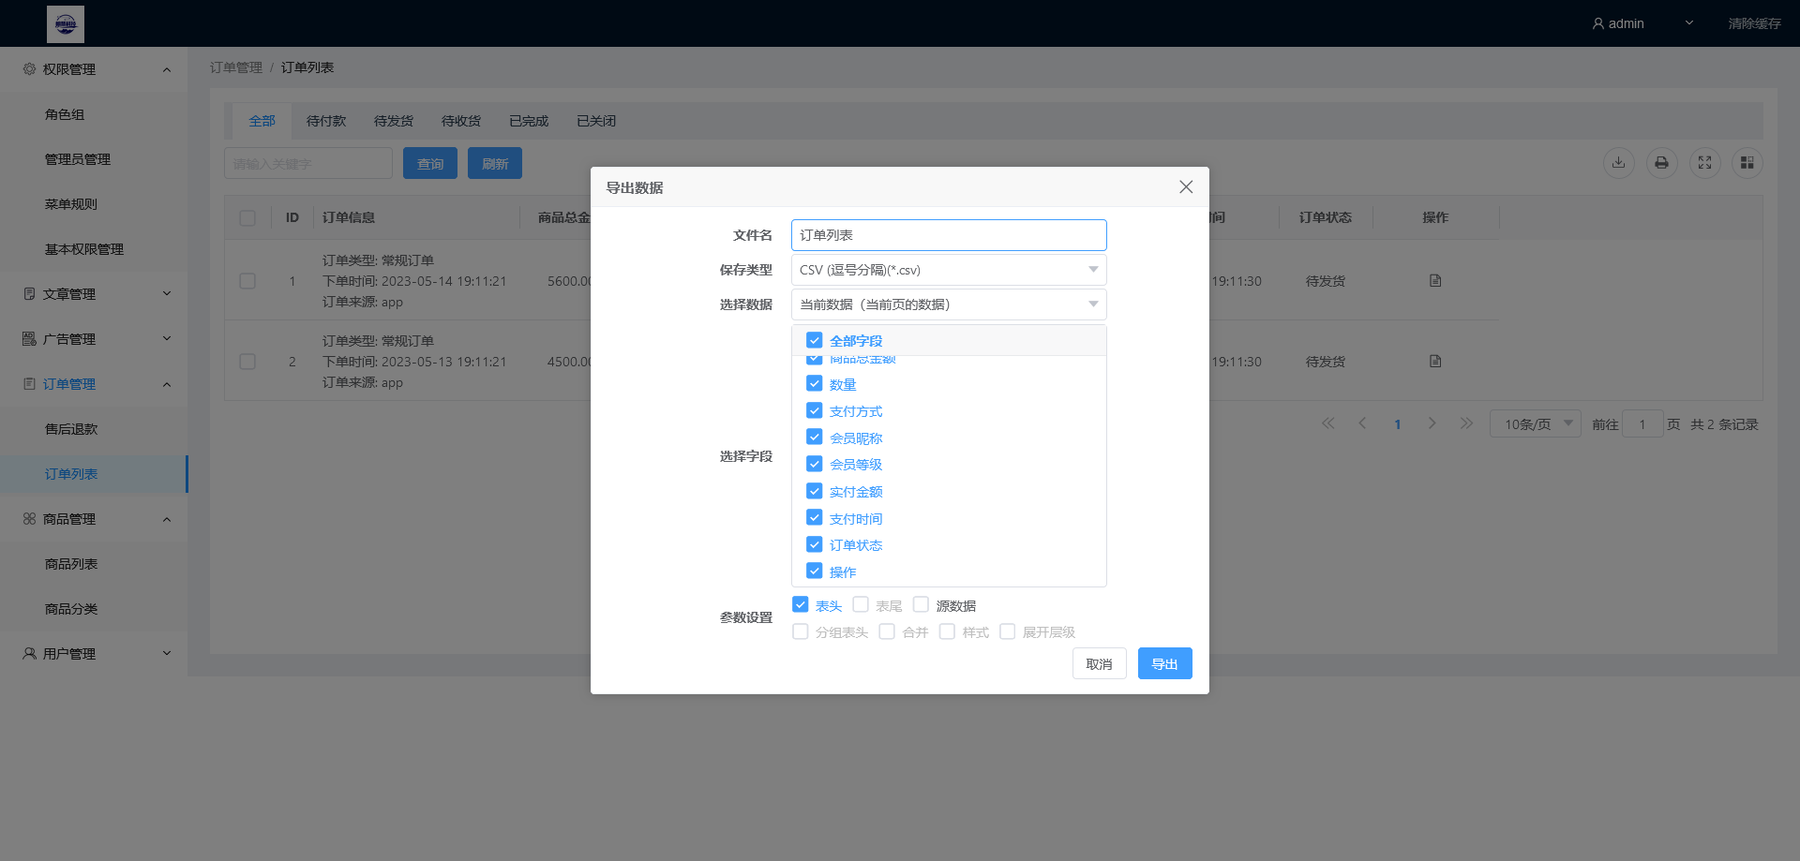Viewport: 1800px width, 861px height.
Task: Toggle the 表头 parameter checkbox
Action: point(800,605)
